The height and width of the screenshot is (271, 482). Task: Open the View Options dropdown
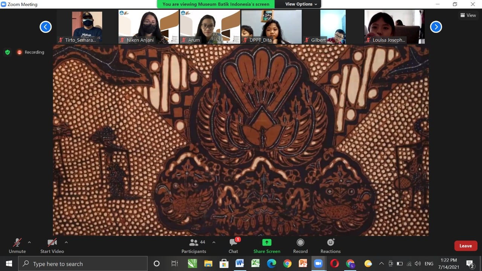[299, 4]
